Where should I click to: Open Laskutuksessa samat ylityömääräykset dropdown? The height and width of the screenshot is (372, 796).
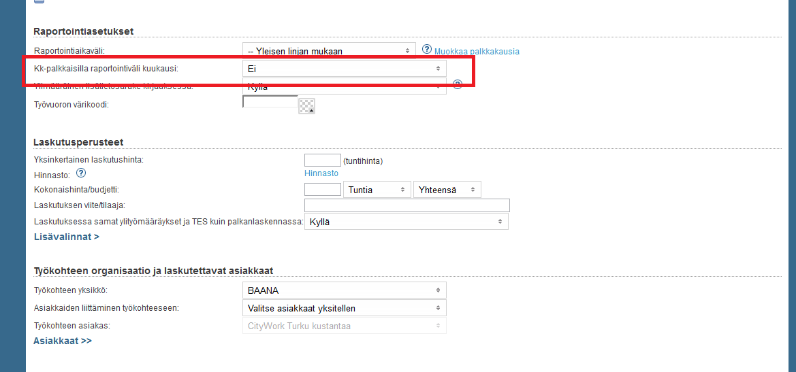(406, 222)
